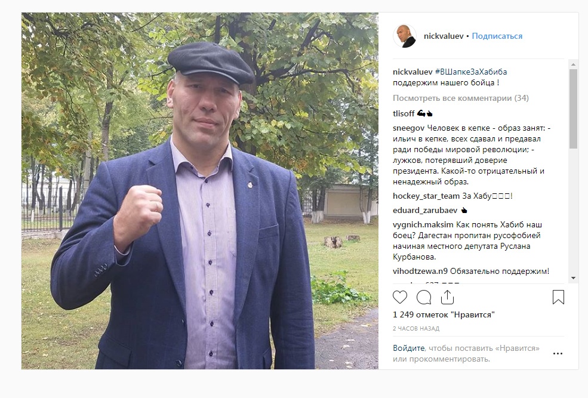Open vygnich.maksim user profile

click(423, 225)
